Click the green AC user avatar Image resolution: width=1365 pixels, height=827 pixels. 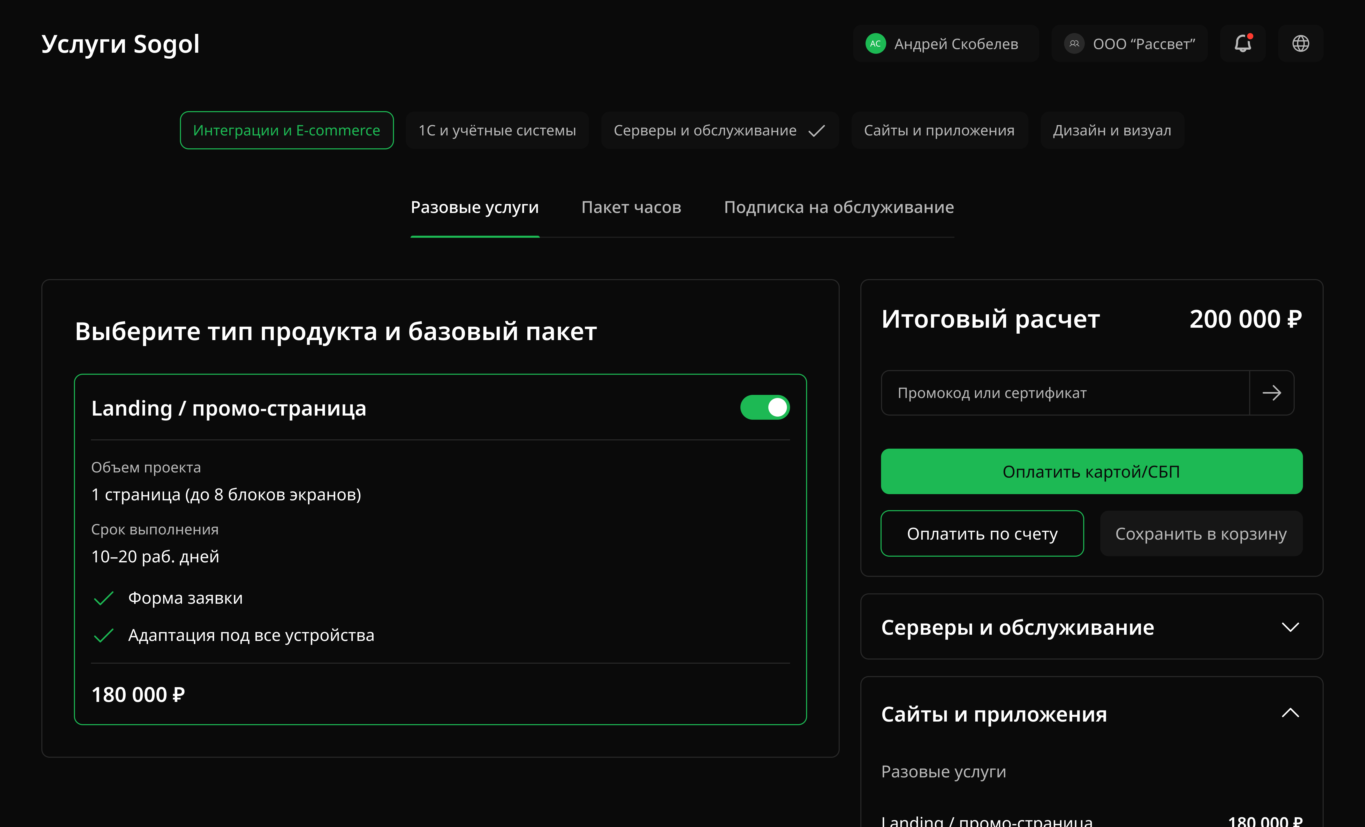875,44
